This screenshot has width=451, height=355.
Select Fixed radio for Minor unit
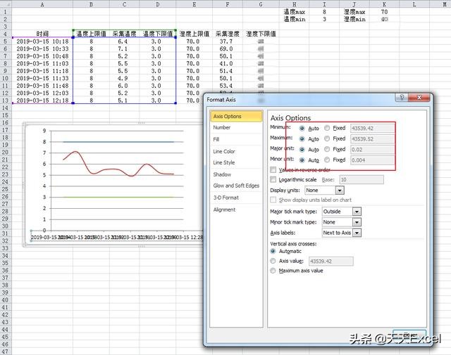click(327, 160)
